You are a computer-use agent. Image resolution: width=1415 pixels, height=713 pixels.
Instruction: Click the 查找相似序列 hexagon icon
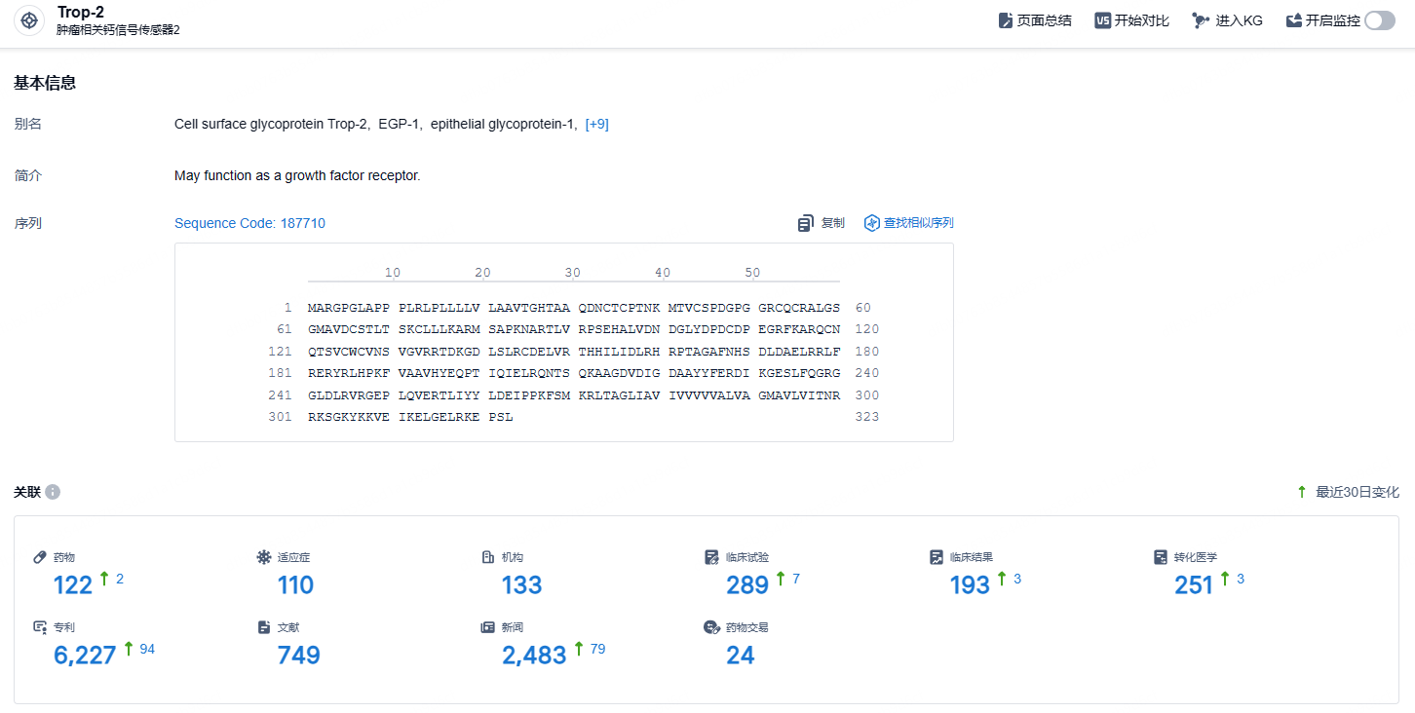(x=872, y=223)
